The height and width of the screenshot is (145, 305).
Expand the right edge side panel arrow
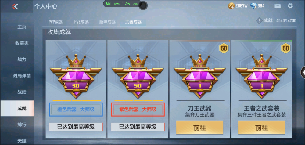pos(303,72)
